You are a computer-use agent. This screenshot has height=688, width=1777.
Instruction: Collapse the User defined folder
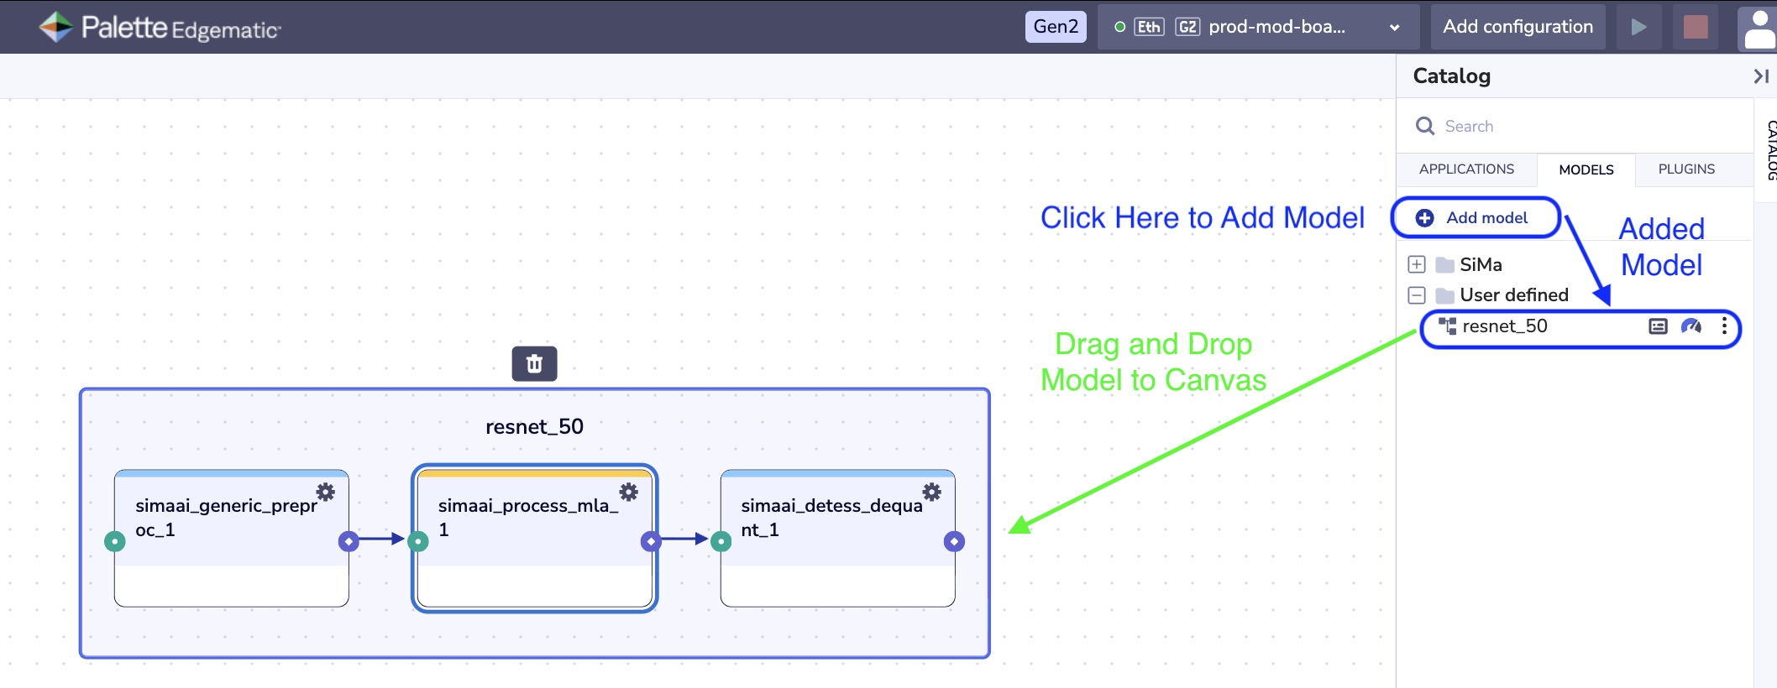(x=1417, y=295)
